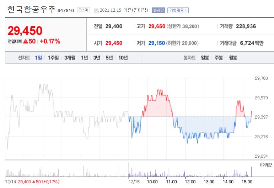Screen dimensions: 274x188
Task: Open the 기업개요 dropdown
Action: point(178,10)
